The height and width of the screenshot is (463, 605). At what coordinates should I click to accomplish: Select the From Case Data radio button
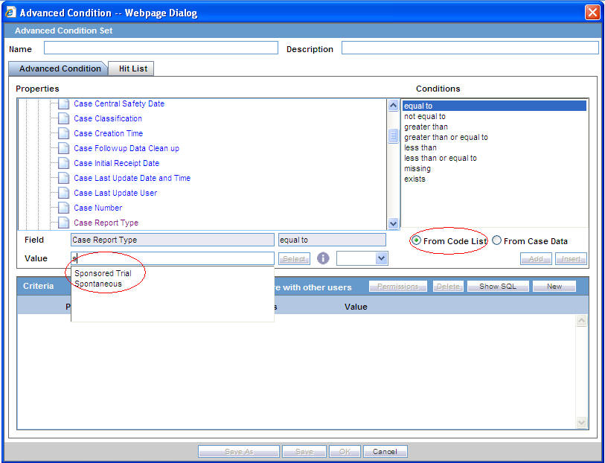point(496,240)
